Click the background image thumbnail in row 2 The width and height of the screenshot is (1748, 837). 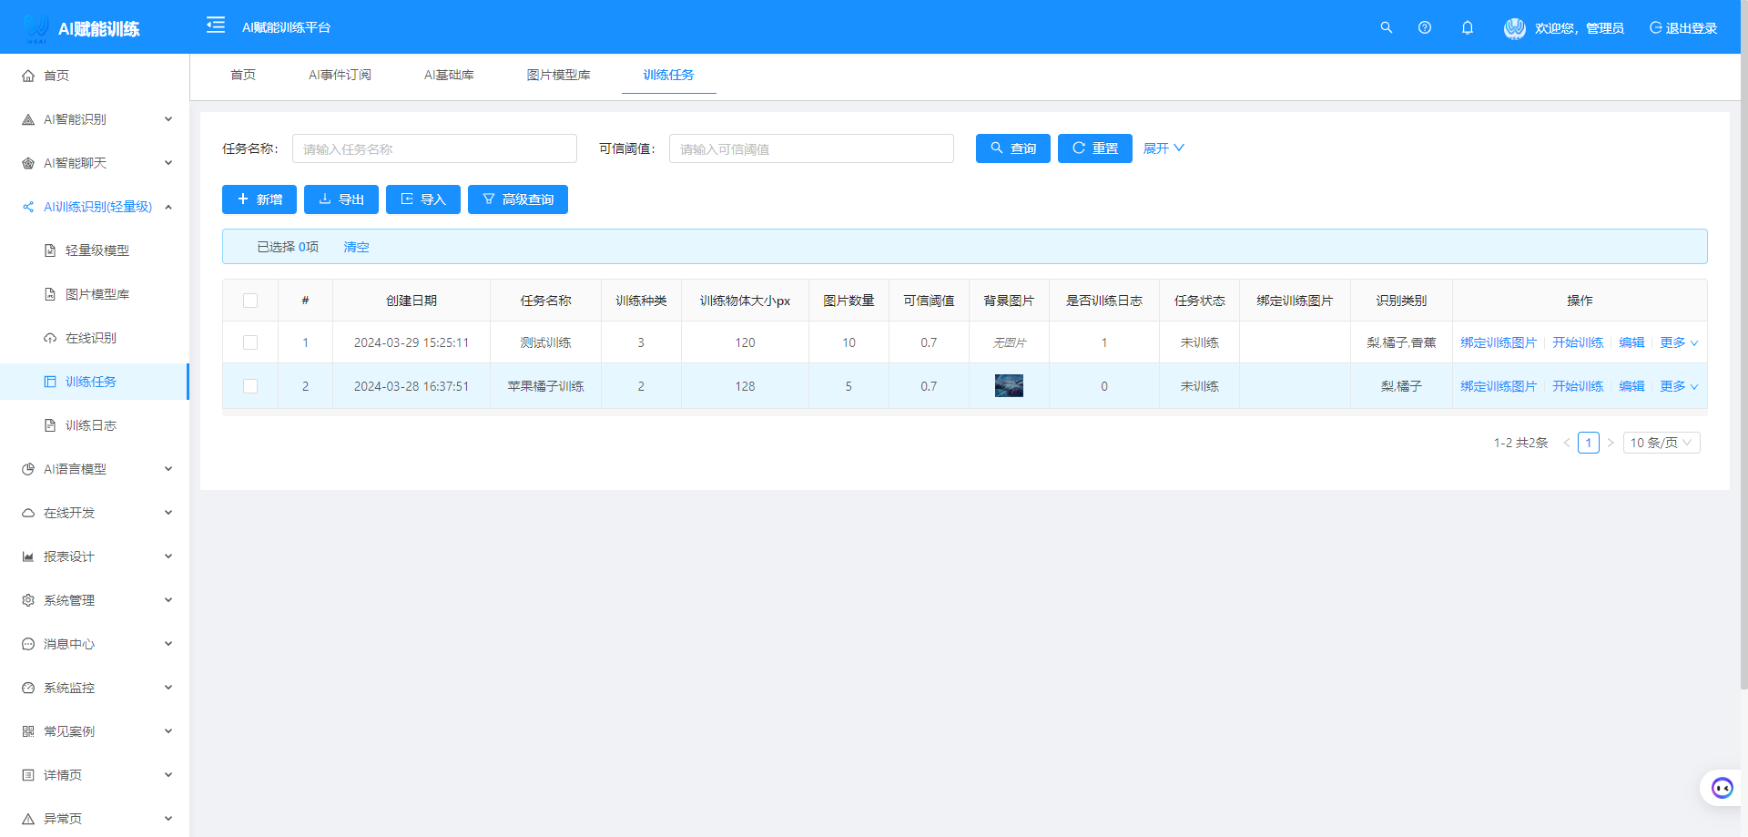pyautogui.click(x=1009, y=386)
